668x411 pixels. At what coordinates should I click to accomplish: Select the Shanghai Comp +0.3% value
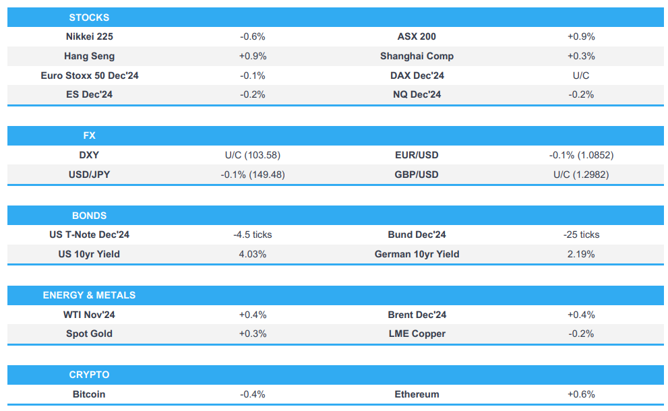580,57
